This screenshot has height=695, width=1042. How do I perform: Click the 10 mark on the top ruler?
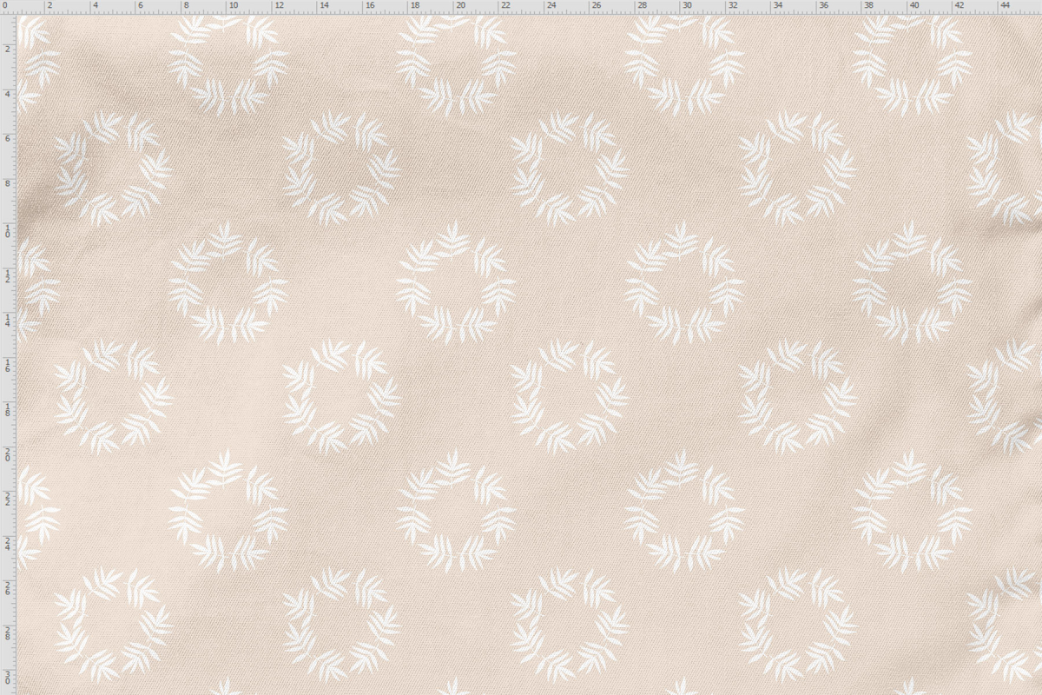pyautogui.click(x=233, y=5)
